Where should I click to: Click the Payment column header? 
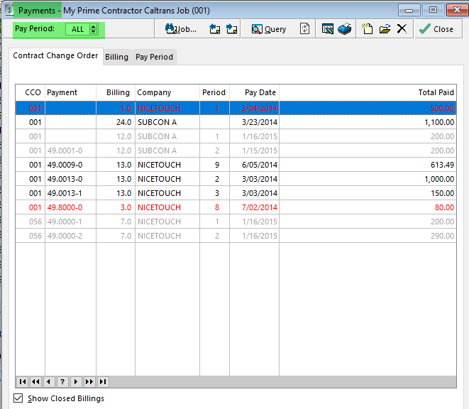tap(70, 92)
